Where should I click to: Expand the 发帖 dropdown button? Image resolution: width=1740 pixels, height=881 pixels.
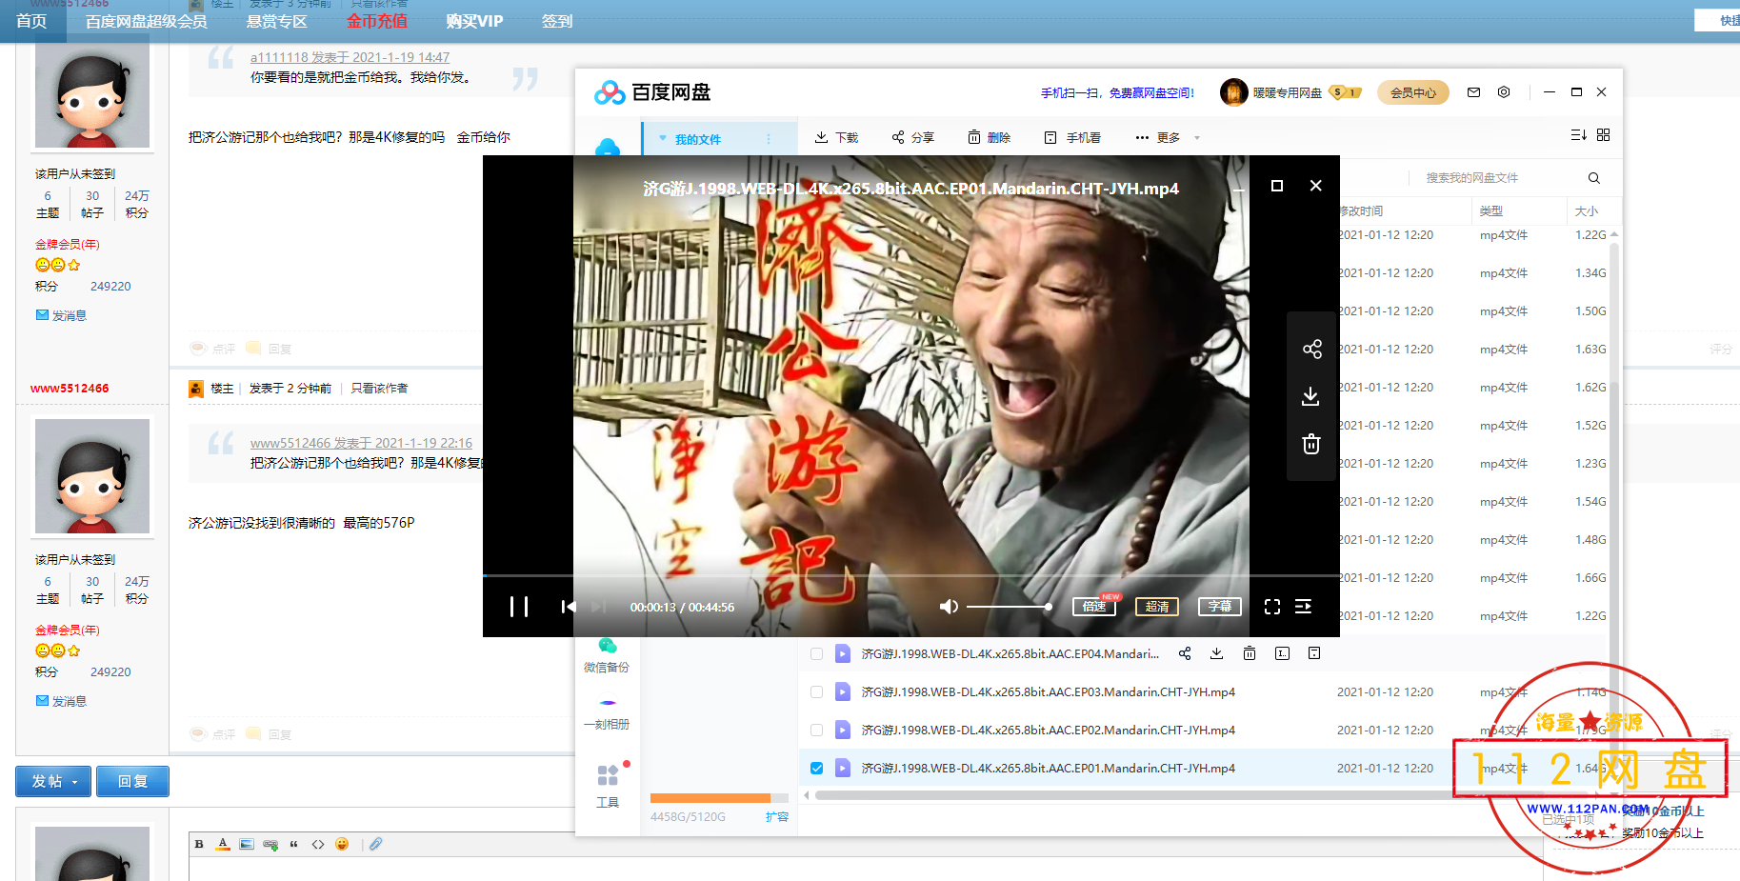(53, 781)
